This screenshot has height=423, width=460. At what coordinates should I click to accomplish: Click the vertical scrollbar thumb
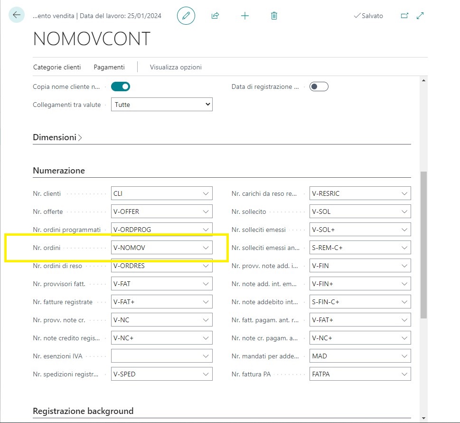coord(423,245)
